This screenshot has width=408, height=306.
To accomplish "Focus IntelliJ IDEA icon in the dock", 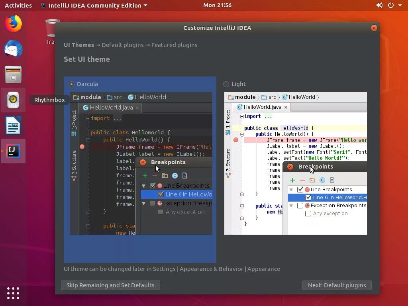I will 13,151.
